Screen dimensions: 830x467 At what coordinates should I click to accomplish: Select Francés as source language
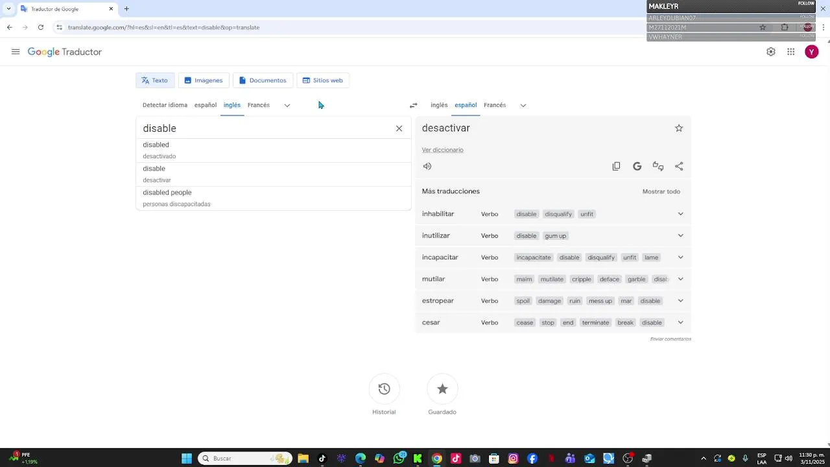(259, 105)
